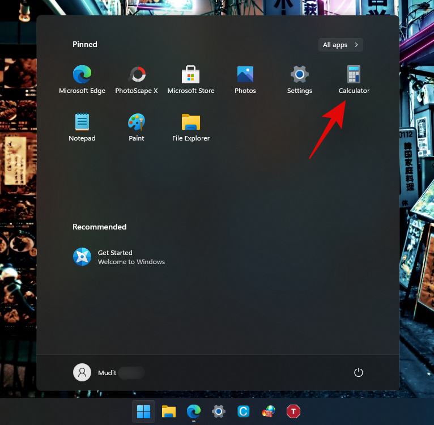Open File Explorer from the taskbar
The image size is (434, 425).
(x=169, y=411)
